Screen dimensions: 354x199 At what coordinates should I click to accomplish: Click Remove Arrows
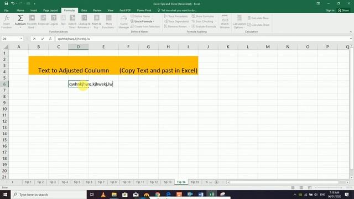(175, 27)
